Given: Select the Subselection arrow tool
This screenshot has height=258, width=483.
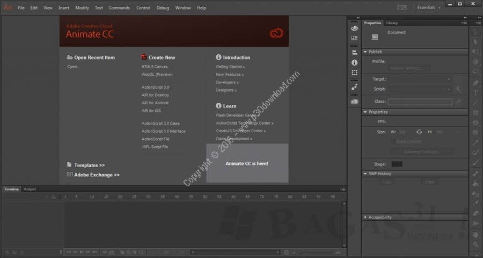Looking at the screenshot, I should (475, 42).
